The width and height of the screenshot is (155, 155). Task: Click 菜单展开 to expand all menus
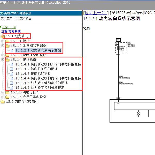click(6, 18)
